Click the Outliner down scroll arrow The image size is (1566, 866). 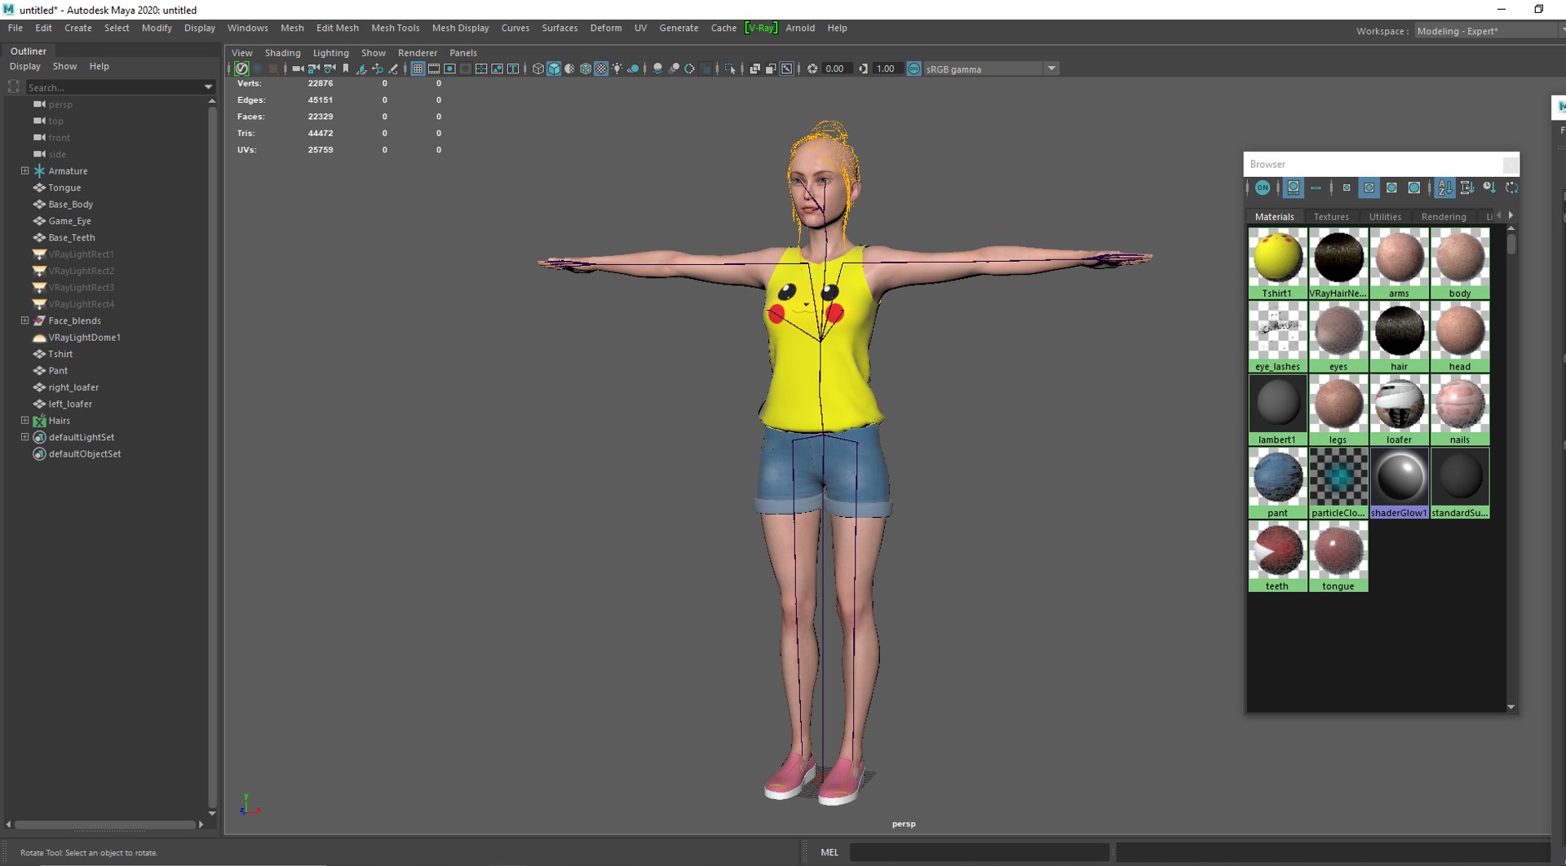(x=212, y=813)
